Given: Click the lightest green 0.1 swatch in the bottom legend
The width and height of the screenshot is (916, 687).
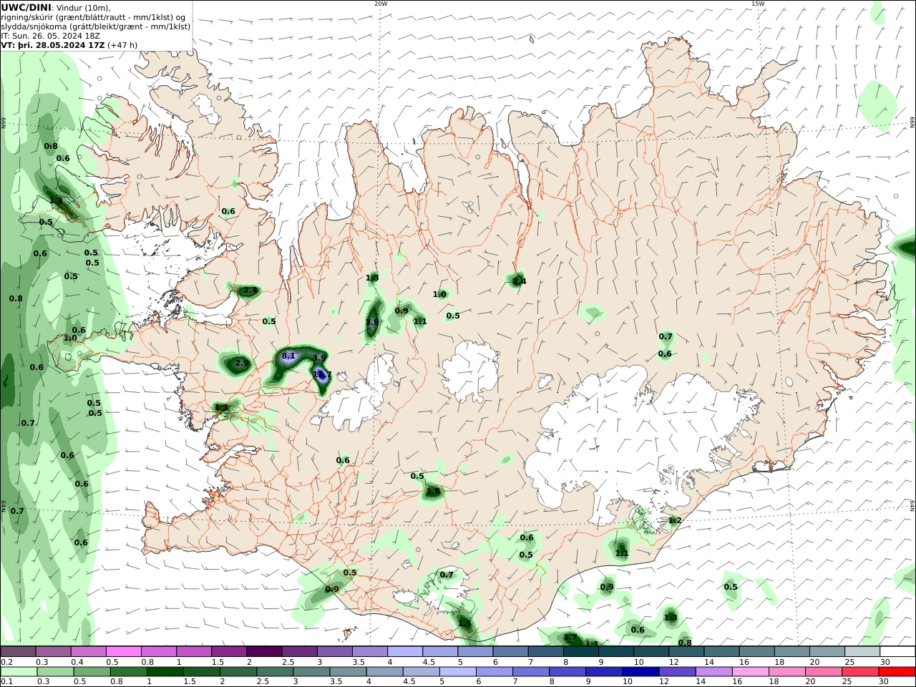Looking at the screenshot, I should coord(19,672).
